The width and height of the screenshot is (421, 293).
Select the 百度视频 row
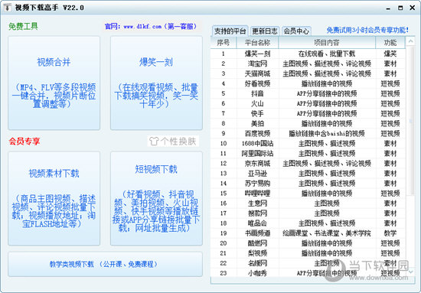click(x=308, y=133)
